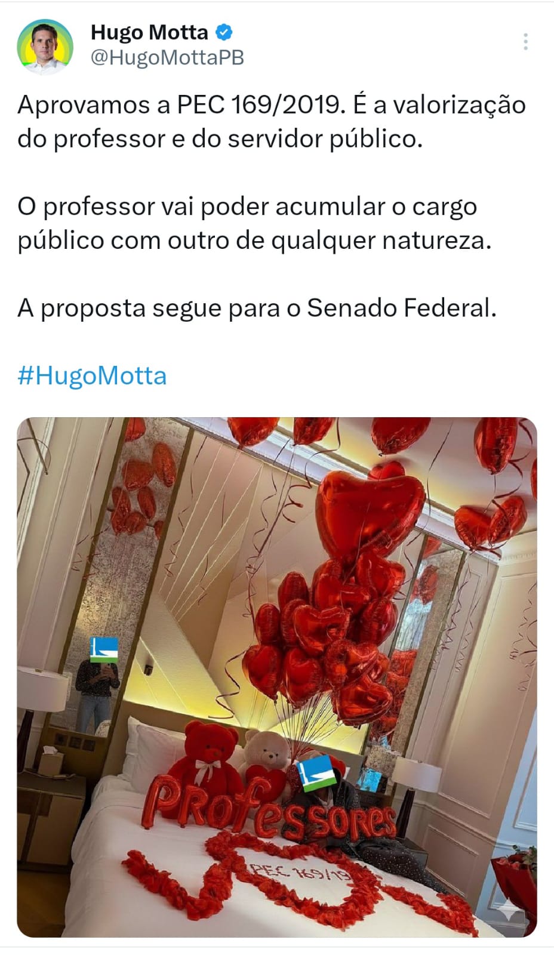Tap the largest red heart balloon
Image resolution: width=554 pixels, height=955 pixels.
tap(369, 510)
